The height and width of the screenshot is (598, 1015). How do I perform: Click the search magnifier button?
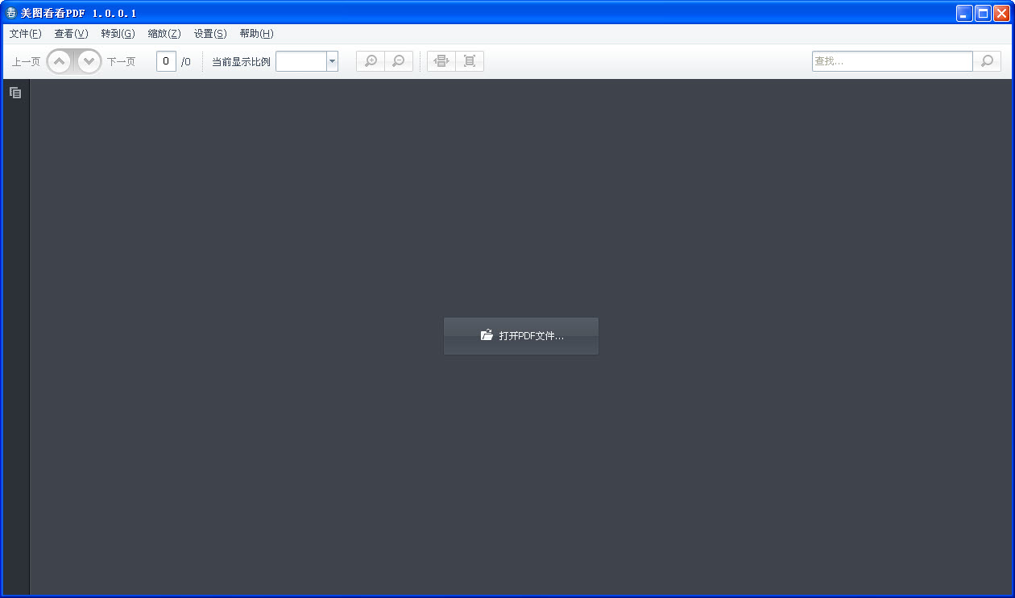pos(987,61)
